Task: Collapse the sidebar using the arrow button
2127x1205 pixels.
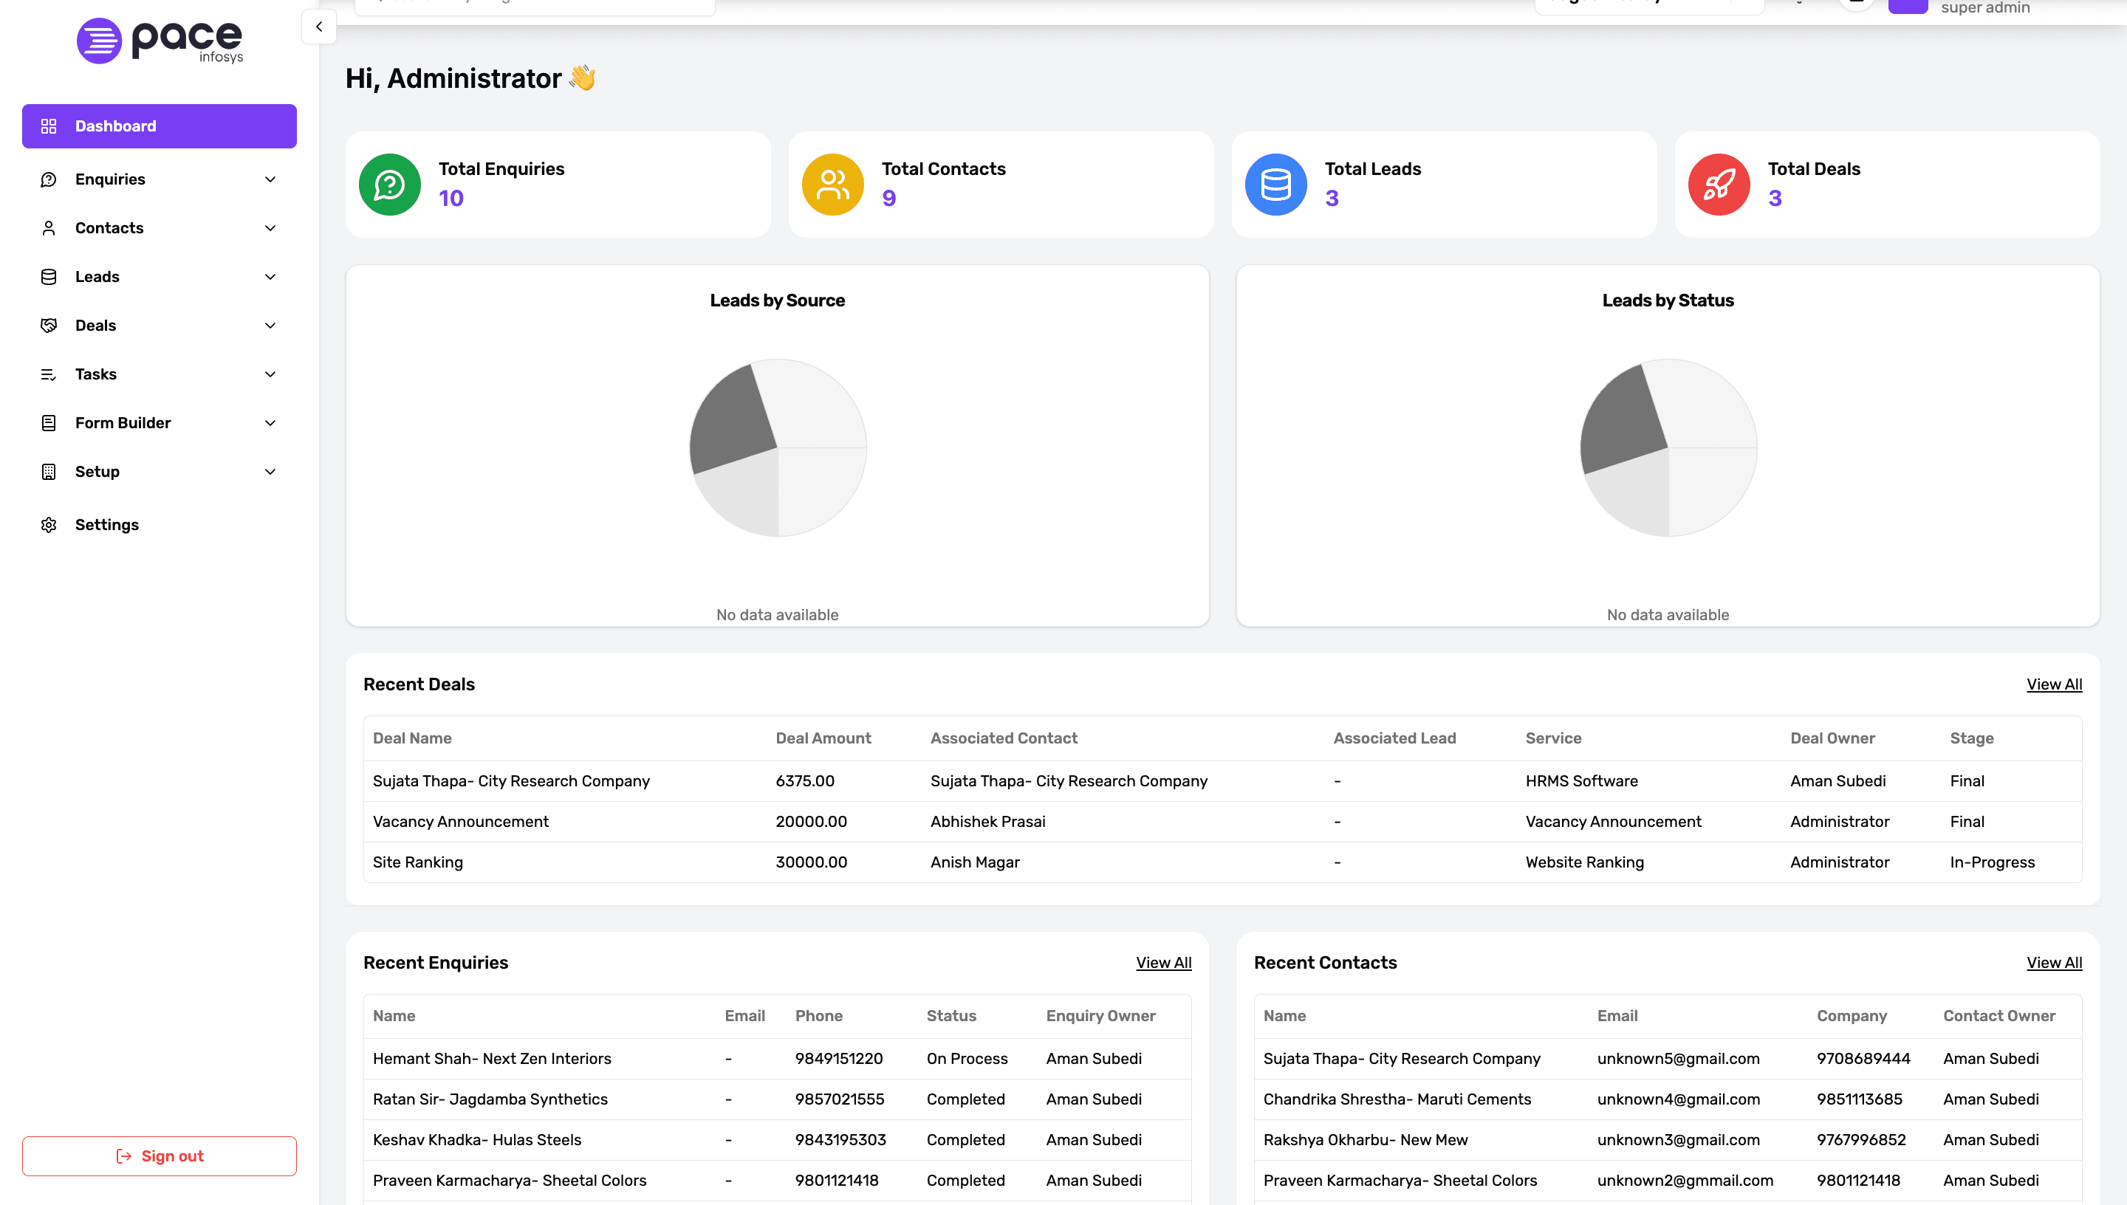Action: pos(318,27)
